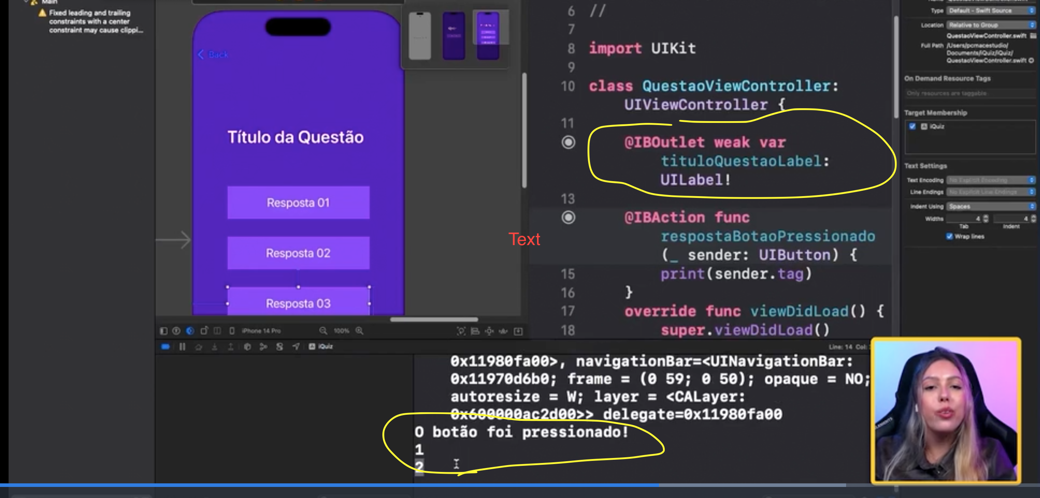Select the middle purple scene thumbnail
The image size is (1040, 498).
454,36
